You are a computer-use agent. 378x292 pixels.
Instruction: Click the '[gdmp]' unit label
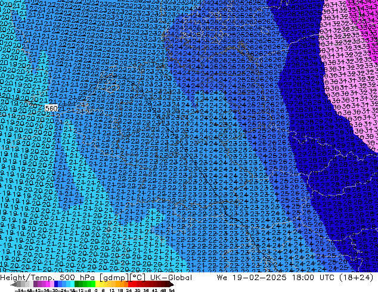click(114, 278)
